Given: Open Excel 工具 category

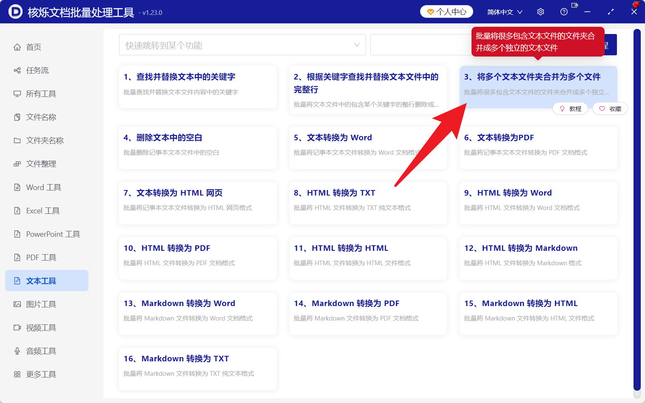Looking at the screenshot, I should 47,211.
